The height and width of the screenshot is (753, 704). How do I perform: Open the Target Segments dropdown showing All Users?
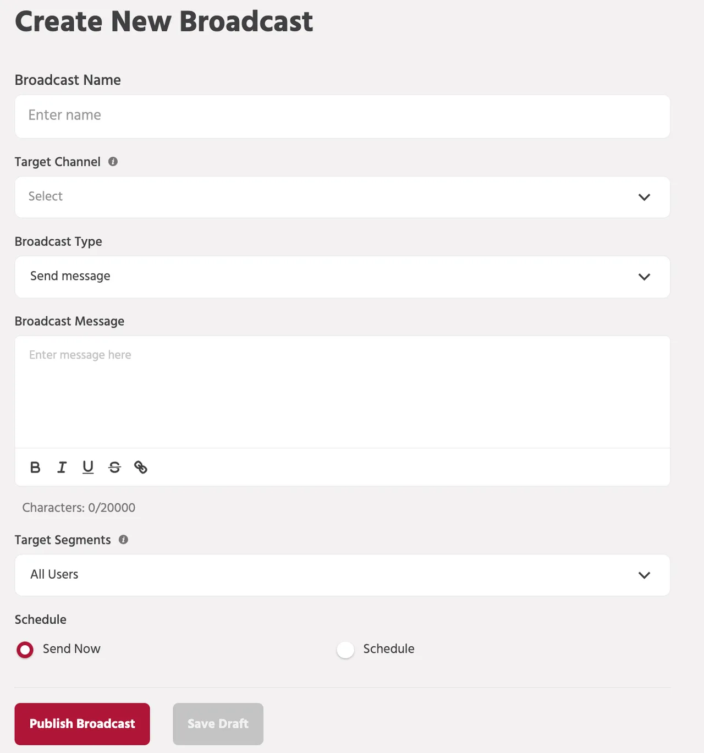(342, 575)
